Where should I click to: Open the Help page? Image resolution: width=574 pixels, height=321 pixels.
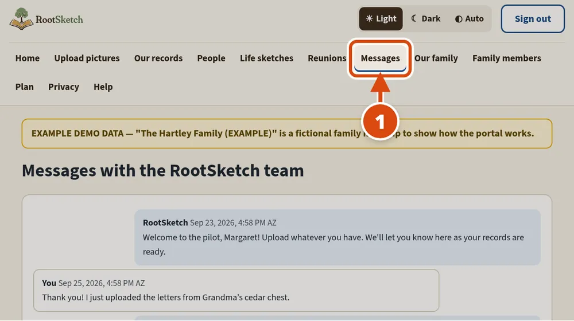(x=103, y=87)
